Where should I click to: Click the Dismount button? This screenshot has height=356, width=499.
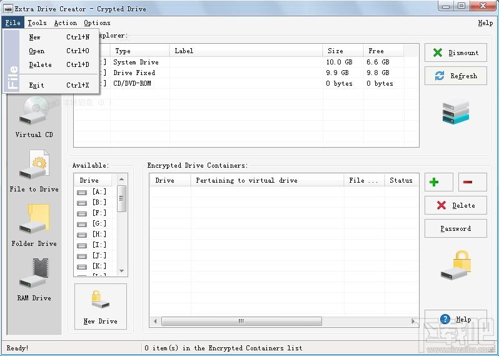456,53
